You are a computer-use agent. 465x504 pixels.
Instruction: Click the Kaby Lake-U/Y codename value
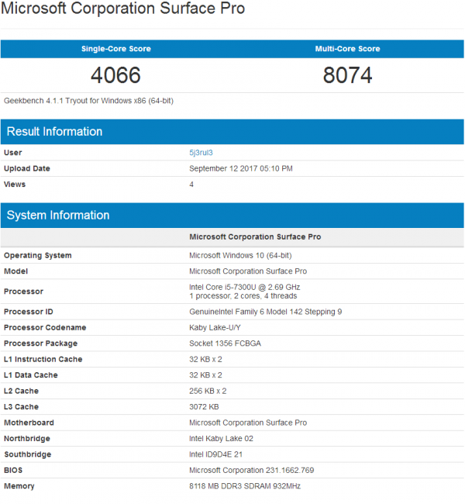pos(215,327)
